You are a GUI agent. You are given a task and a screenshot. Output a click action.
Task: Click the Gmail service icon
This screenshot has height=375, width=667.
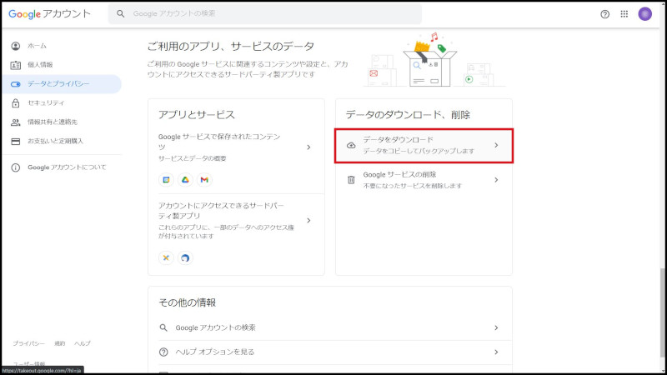tap(204, 180)
